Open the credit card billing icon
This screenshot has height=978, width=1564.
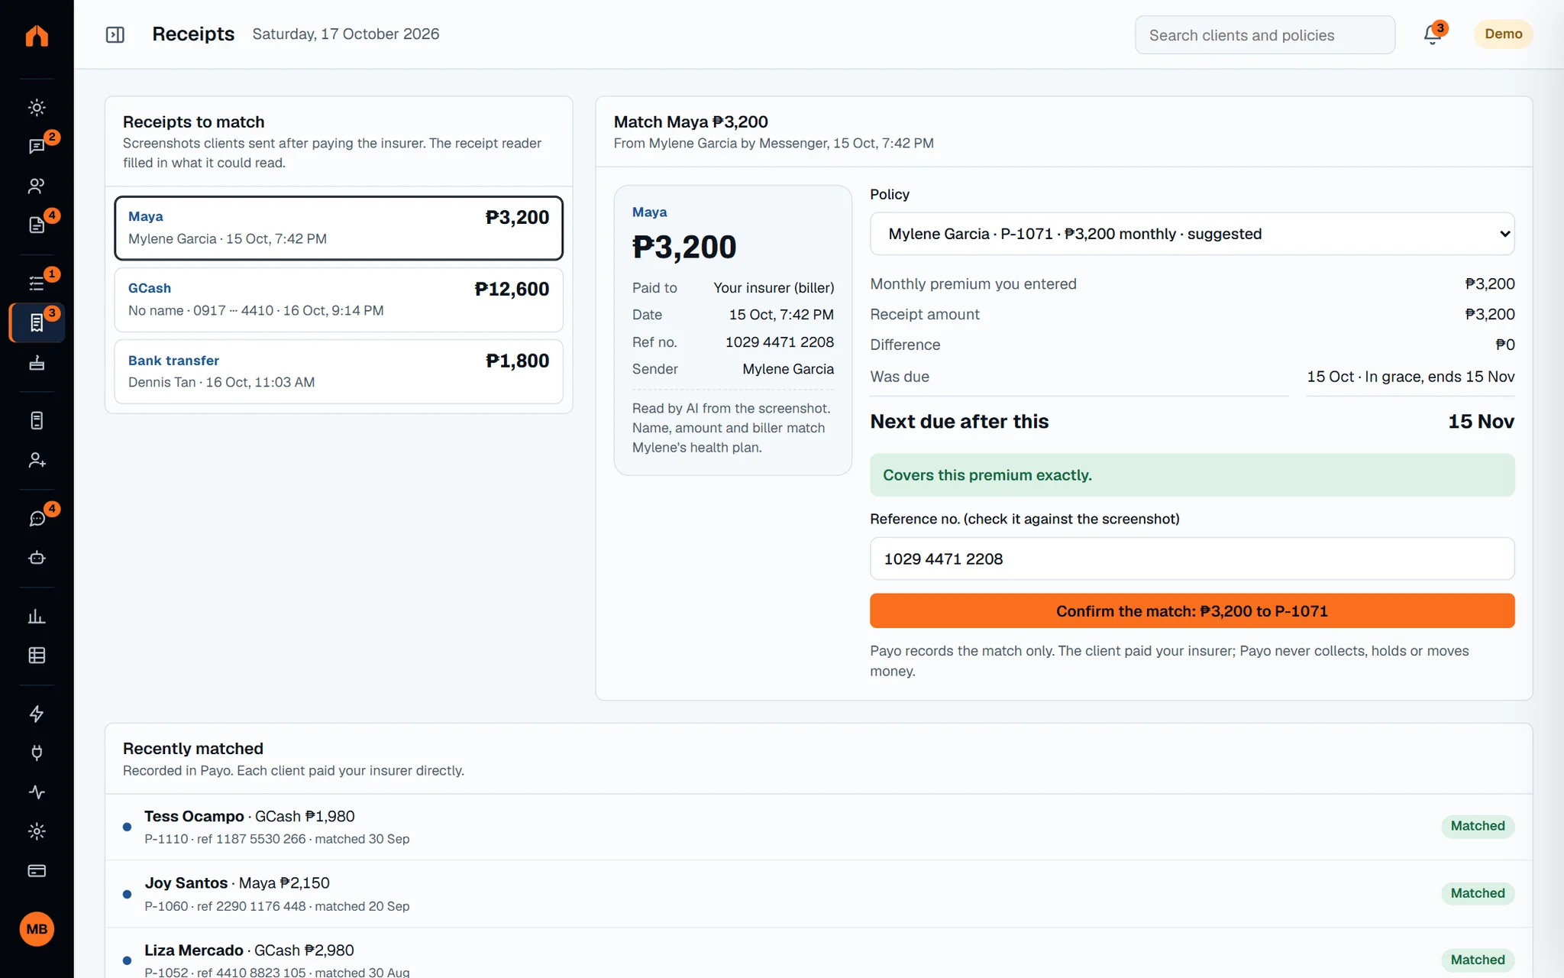point(37,870)
